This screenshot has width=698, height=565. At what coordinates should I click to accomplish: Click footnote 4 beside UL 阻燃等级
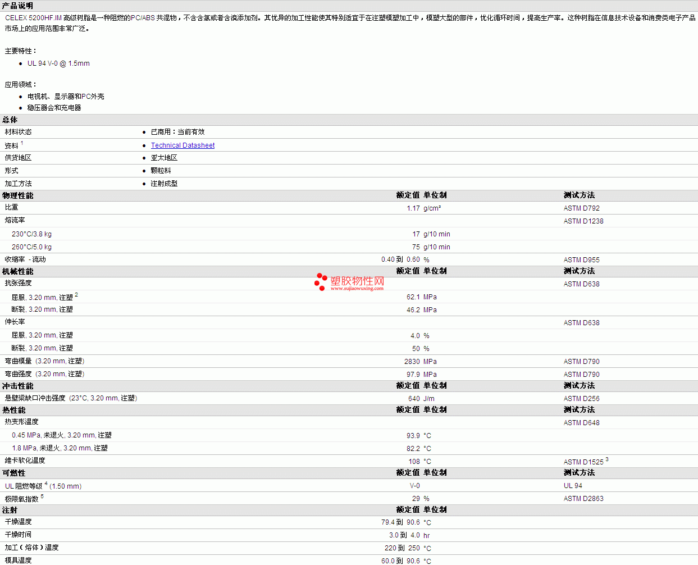[x=46, y=484]
